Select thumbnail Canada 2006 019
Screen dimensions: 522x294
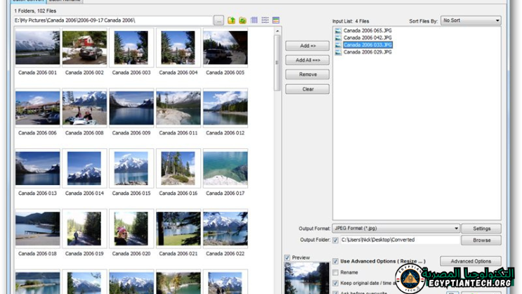pyautogui.click(x=84, y=229)
